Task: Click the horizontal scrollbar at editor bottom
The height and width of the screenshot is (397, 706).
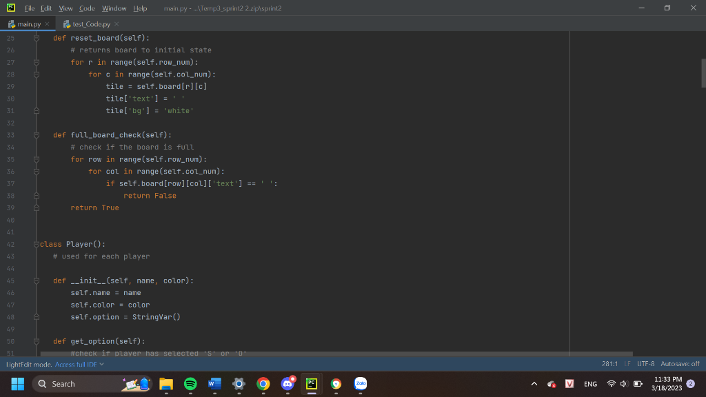Action: coord(336,354)
